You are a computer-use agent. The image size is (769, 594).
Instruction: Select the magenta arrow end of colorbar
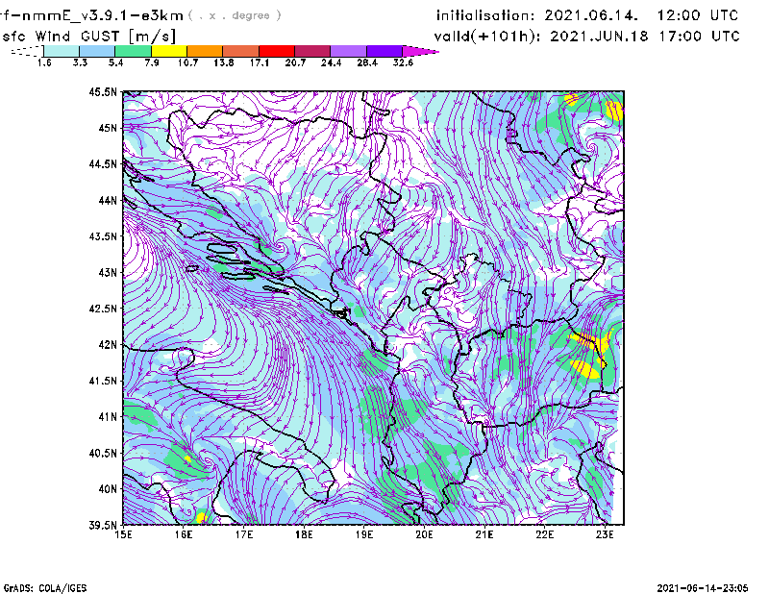[x=420, y=51]
